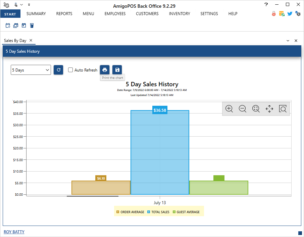The image size is (304, 237).
Task: Click the START button
Action: [10, 14]
